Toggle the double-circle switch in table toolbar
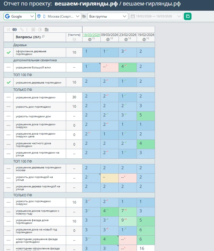 pos(15,29)
